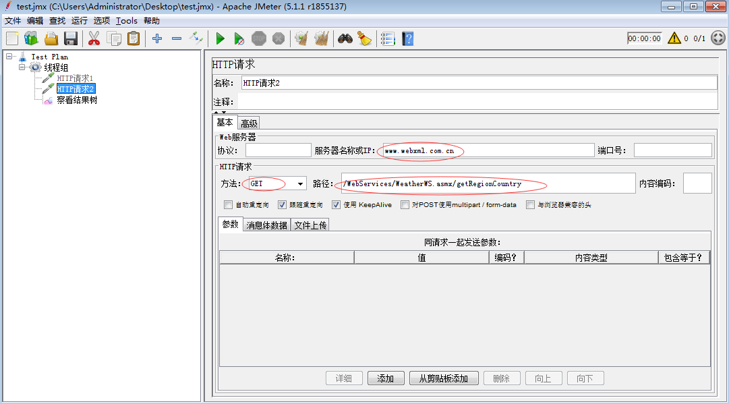Click the 协议 protocol input field
This screenshot has height=404, width=729.
(x=278, y=150)
